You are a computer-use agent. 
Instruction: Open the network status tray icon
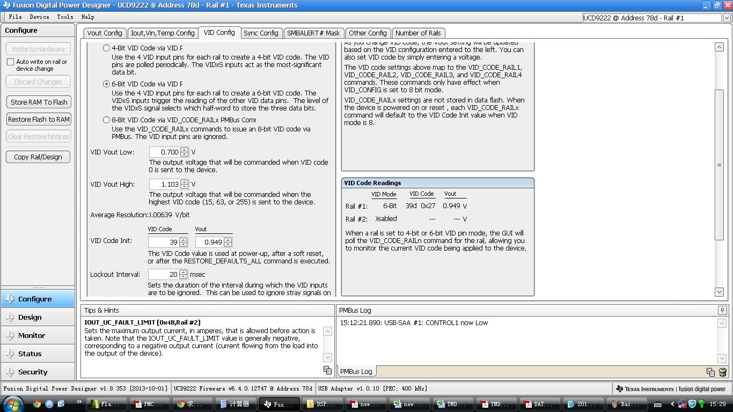[x=683, y=404]
